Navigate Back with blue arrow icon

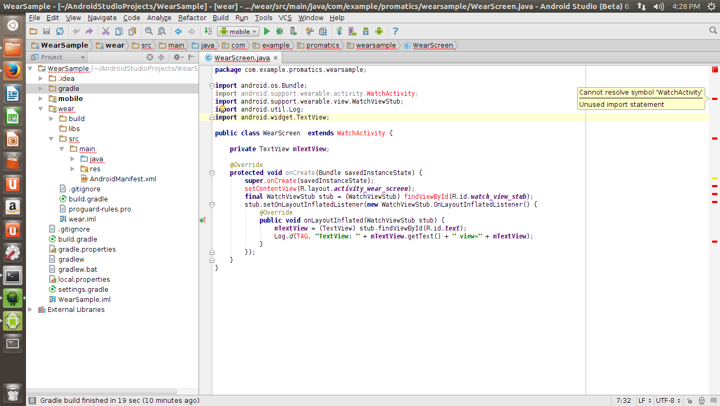click(x=178, y=32)
